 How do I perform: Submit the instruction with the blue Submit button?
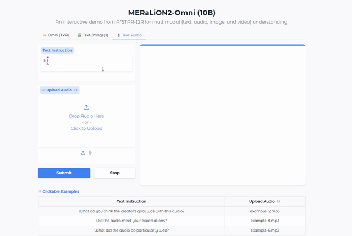coord(64,173)
